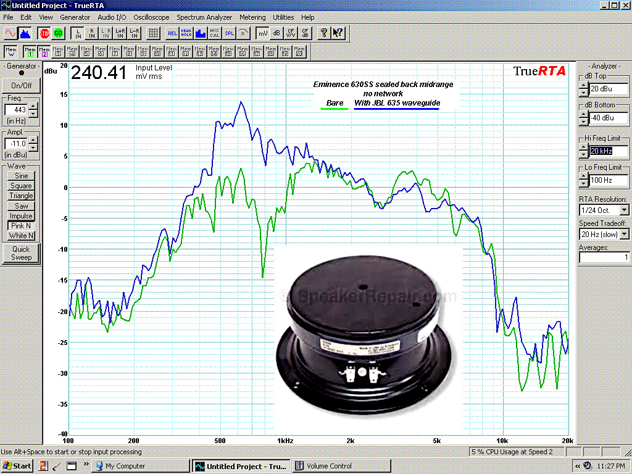The height and width of the screenshot is (474, 632).
Task: Open the Generator menu
Action: (x=75, y=17)
